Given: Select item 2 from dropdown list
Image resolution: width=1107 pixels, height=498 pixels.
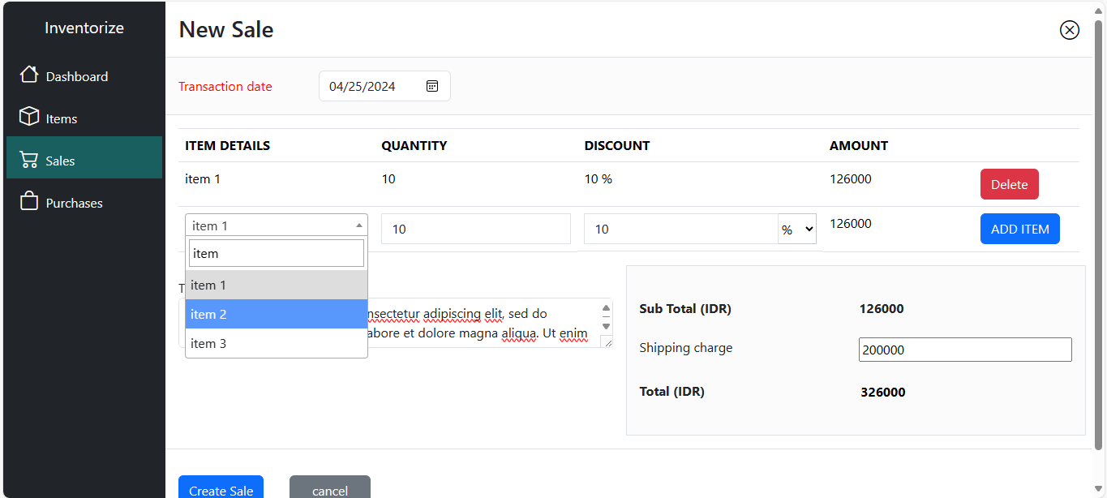Looking at the screenshot, I should tap(277, 314).
